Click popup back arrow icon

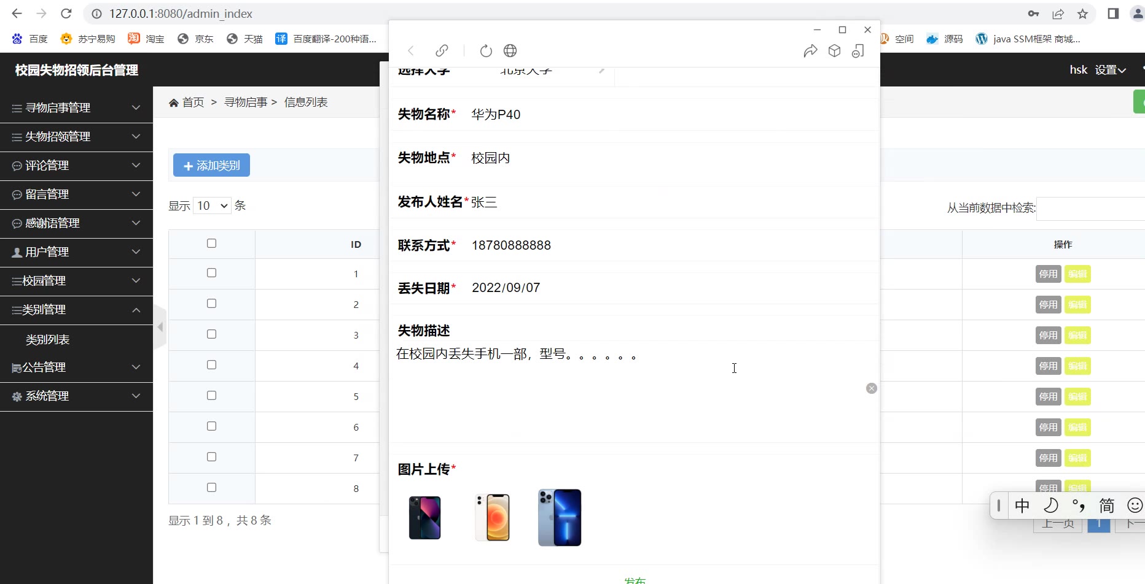click(x=411, y=51)
